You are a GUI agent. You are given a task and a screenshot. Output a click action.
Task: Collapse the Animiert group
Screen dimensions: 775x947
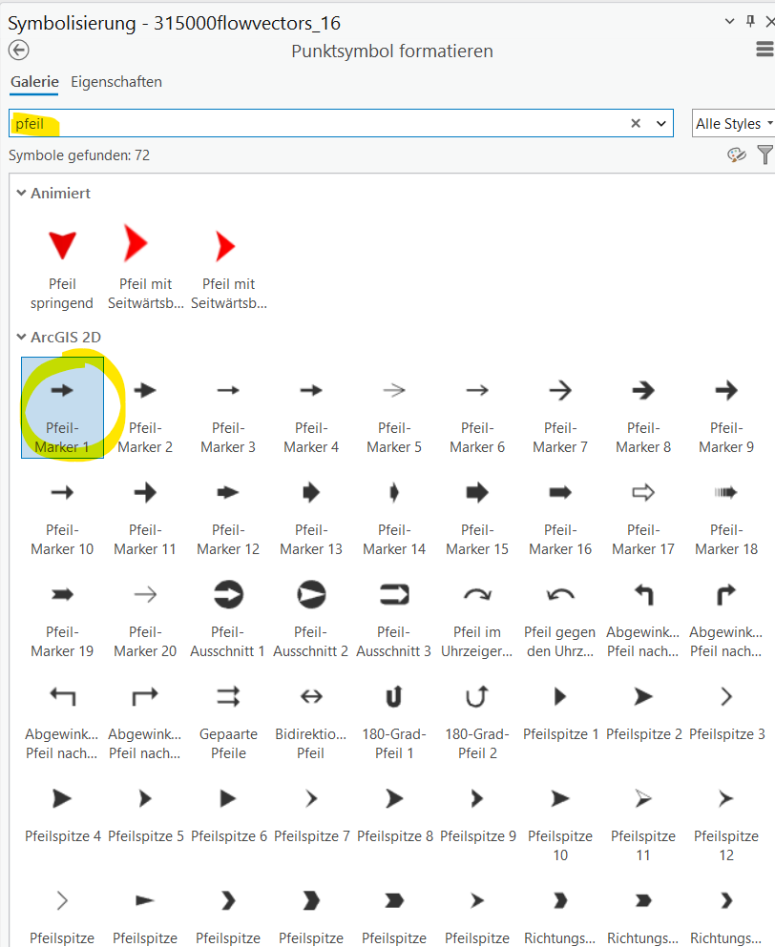[x=21, y=194]
